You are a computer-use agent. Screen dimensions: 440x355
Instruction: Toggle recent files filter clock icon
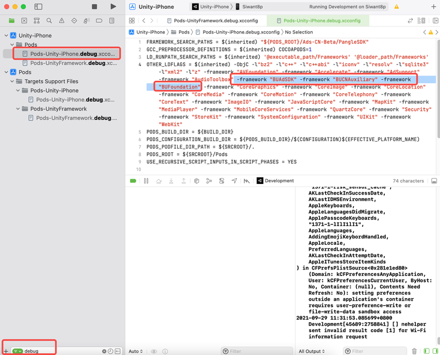tap(110, 351)
